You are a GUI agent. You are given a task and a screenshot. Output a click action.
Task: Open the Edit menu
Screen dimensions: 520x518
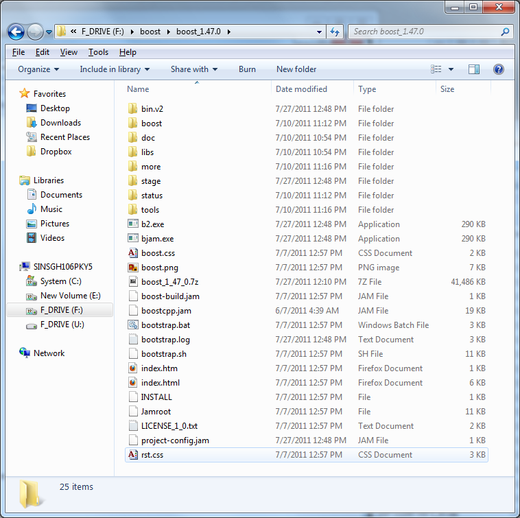pos(42,52)
